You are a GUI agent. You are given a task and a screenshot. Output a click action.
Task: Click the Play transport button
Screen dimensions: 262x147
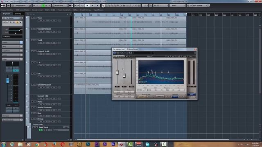(x=93, y=5)
